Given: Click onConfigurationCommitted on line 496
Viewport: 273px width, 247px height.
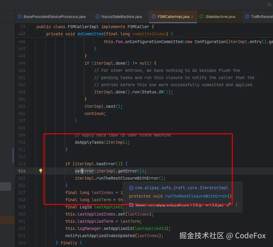Looking at the screenshot, I should coord(154,42).
